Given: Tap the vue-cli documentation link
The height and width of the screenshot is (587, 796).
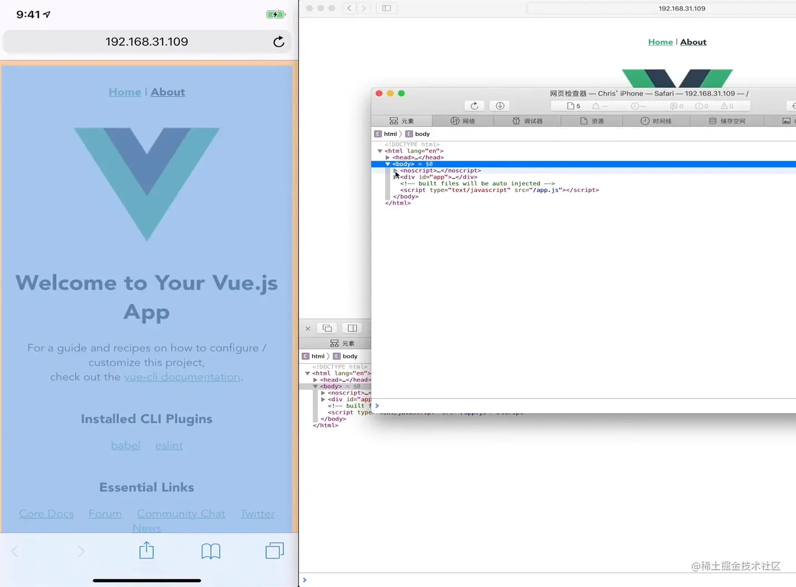Looking at the screenshot, I should point(182,377).
